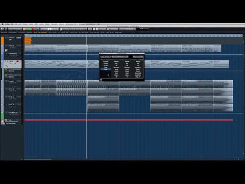The image size is (245, 184).
Task: Open the MIDI menu
Action: point(36,24)
